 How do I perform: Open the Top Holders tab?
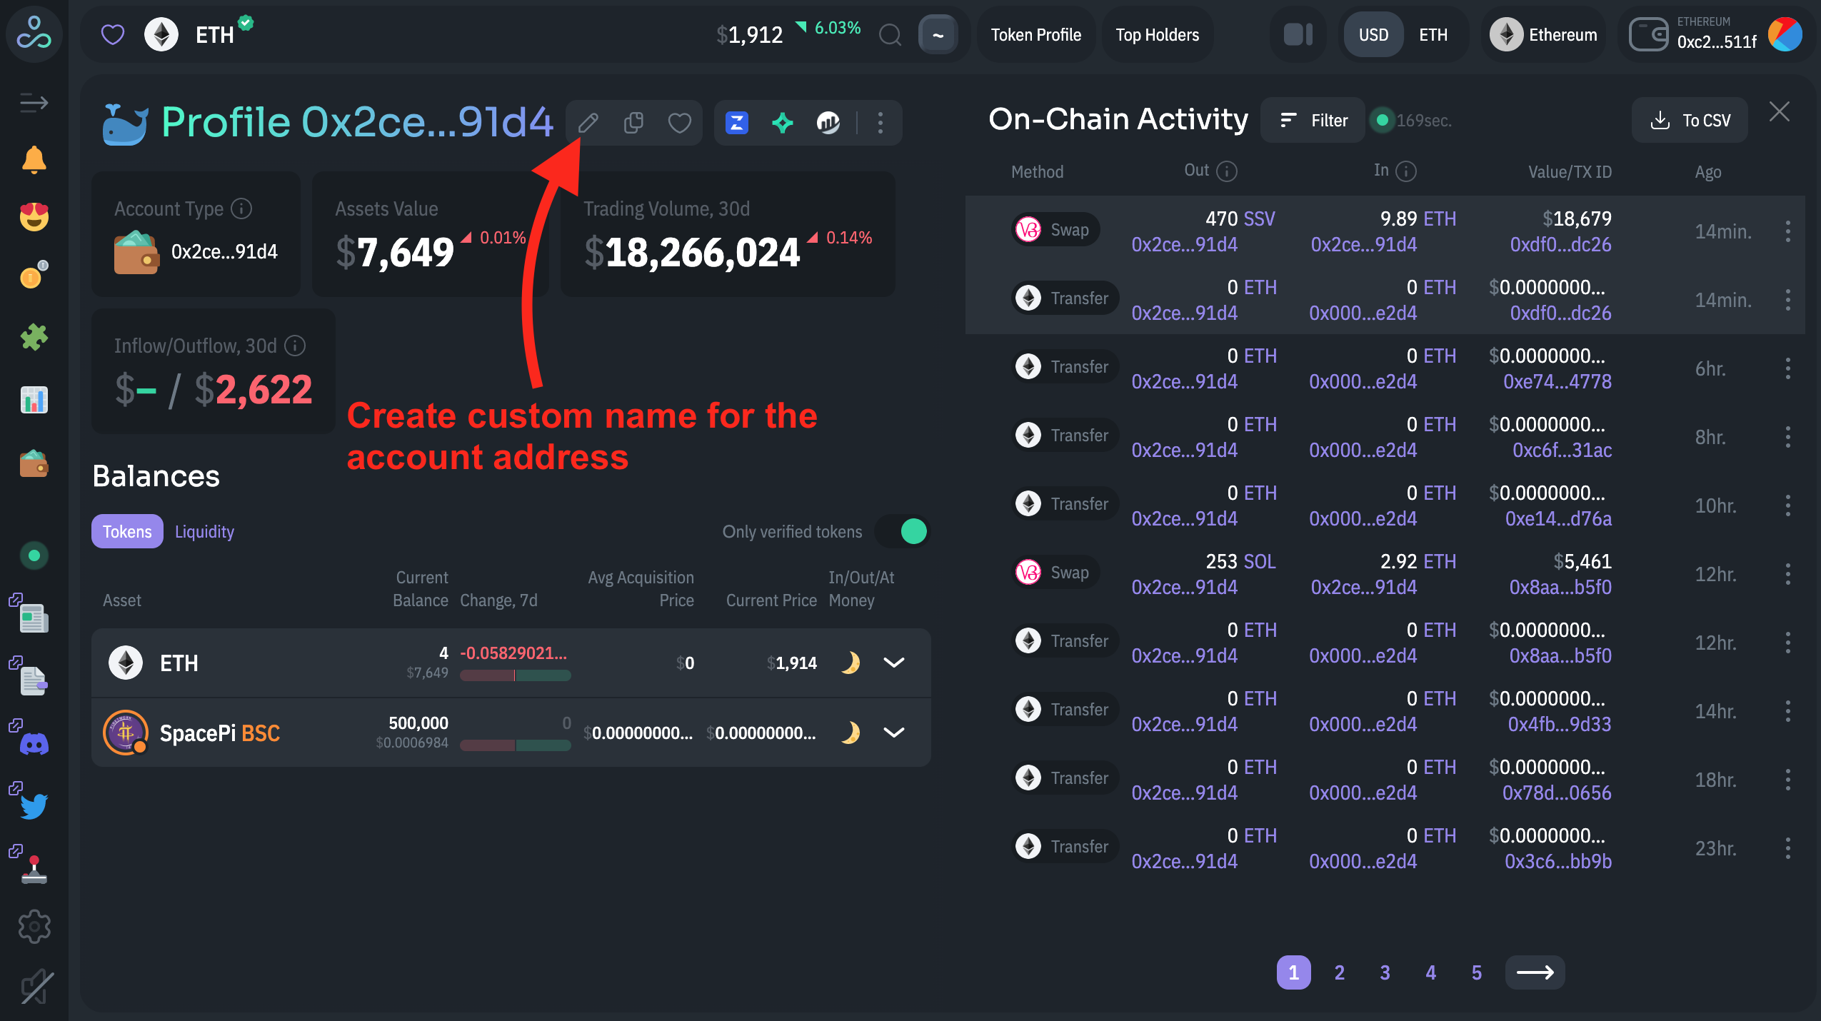pyautogui.click(x=1157, y=34)
